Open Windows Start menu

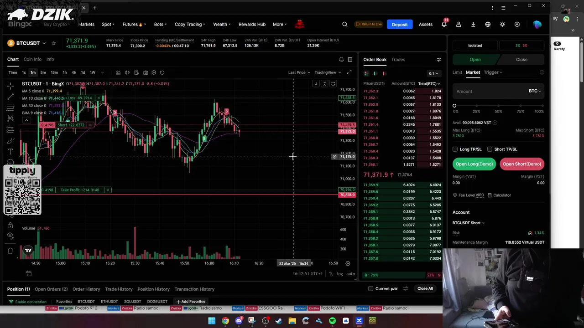(212, 321)
